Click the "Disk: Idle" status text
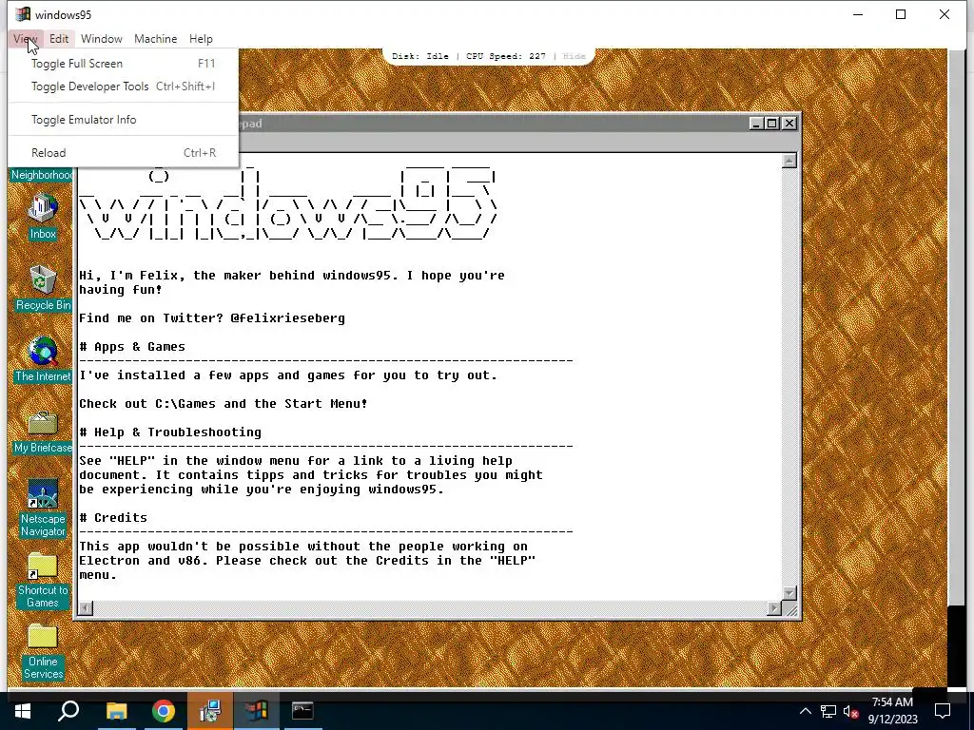 419,56
